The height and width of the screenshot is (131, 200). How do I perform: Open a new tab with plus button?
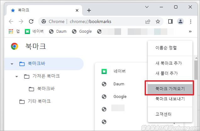[89, 10]
